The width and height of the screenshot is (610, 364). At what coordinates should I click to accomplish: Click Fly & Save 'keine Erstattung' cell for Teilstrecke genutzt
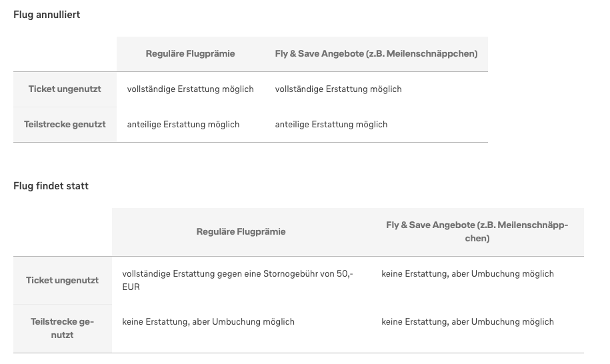click(467, 321)
